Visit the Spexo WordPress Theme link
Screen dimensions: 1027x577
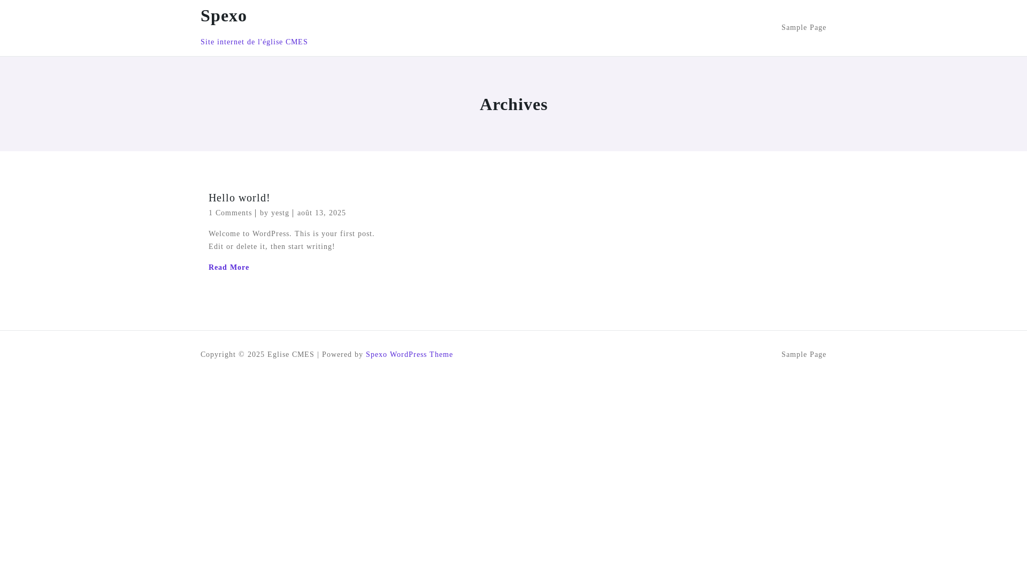tap(409, 355)
